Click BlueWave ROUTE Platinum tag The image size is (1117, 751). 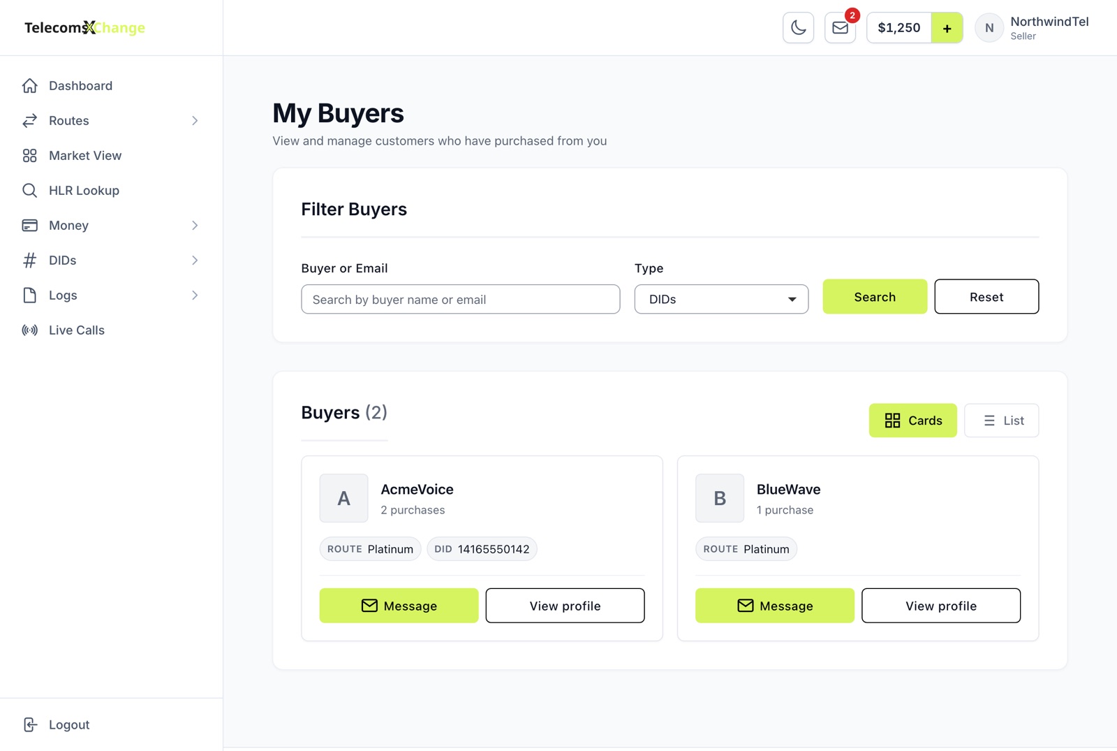(x=746, y=549)
